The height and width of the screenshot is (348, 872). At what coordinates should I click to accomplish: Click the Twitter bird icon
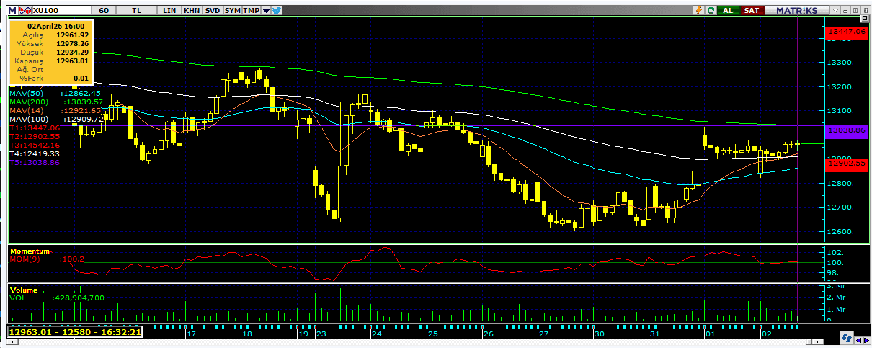pyautogui.click(x=277, y=11)
